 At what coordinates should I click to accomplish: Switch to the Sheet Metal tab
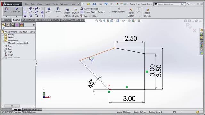29,20
